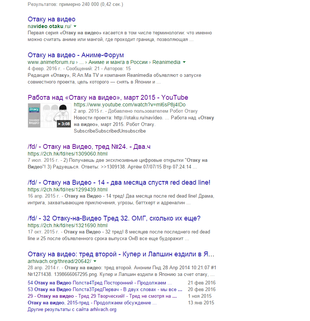Open «Отаку на видео: тред второй» arhivach result
The width and height of the screenshot is (310, 321).
coord(121,254)
